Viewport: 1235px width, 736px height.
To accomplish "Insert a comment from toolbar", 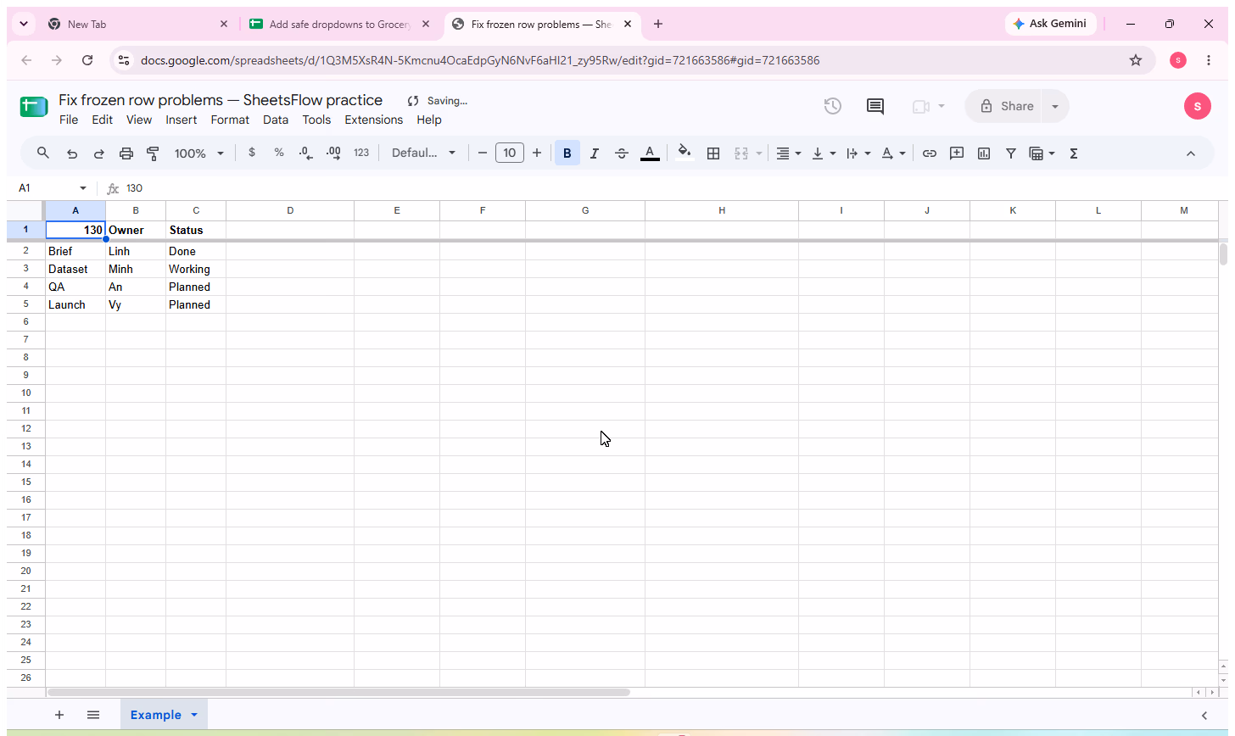I will (x=957, y=153).
